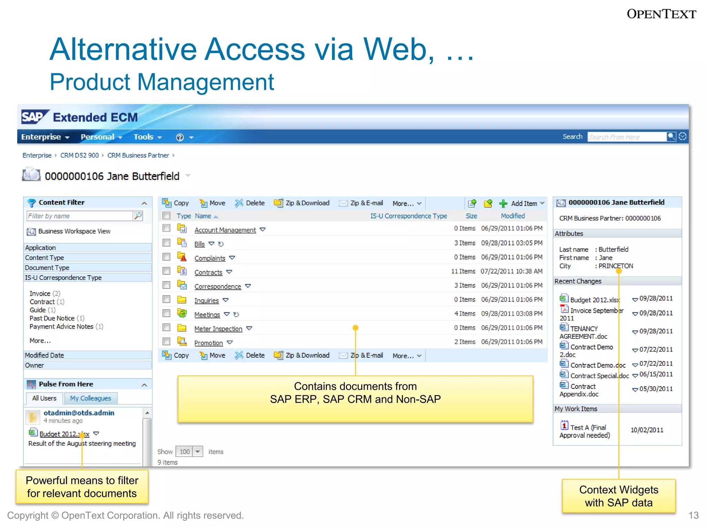The height and width of the screenshot is (529, 706).
Task: Check the Meetings row checkbox
Action: click(x=167, y=313)
